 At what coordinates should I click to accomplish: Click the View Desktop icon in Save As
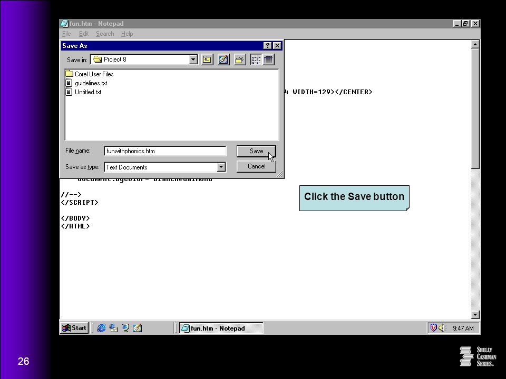(x=223, y=59)
